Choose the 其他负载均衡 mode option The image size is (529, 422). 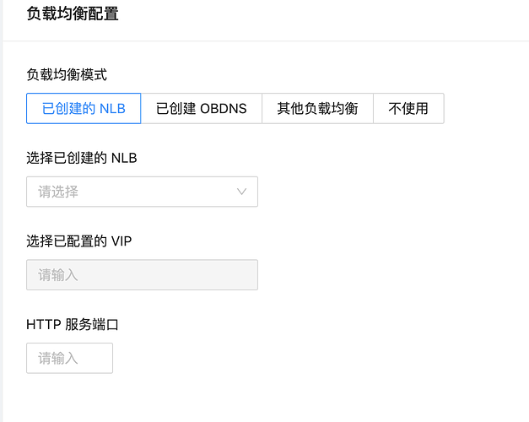pos(317,108)
